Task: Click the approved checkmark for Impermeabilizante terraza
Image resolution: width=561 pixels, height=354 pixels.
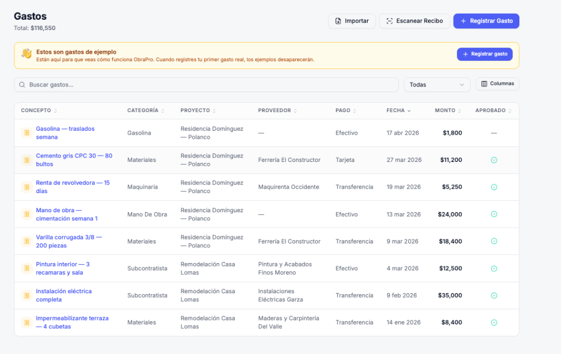Action: point(494,322)
